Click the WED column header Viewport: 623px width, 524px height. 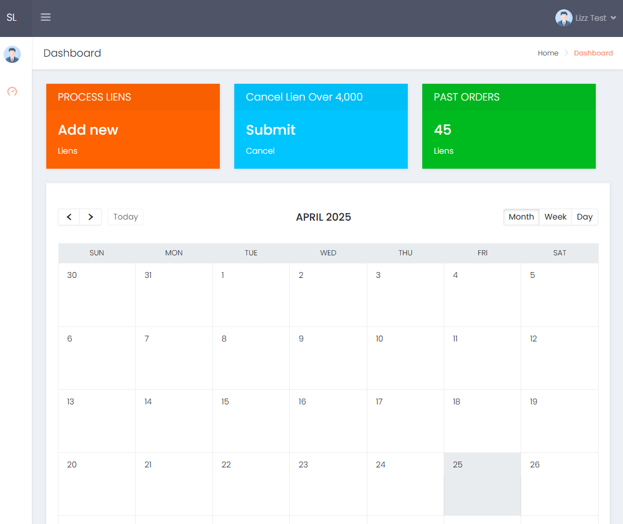tap(328, 253)
